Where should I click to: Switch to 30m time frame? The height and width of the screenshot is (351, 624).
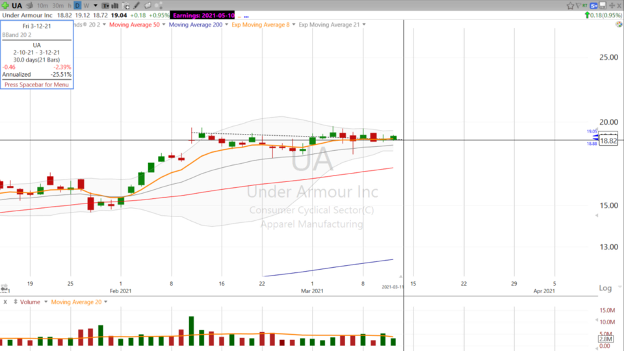pyautogui.click(x=58, y=6)
